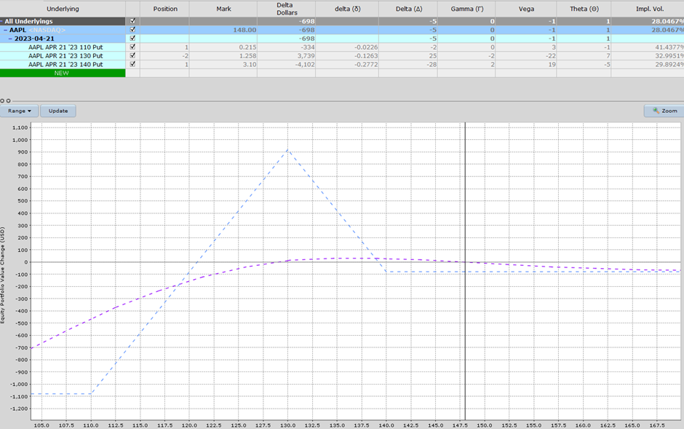Toggle the AAPL NASDAQ row checkbox
The width and height of the screenshot is (684, 429).
[x=132, y=30]
